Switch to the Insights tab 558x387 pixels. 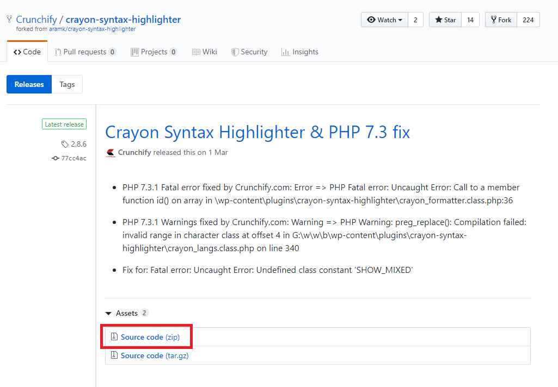300,52
